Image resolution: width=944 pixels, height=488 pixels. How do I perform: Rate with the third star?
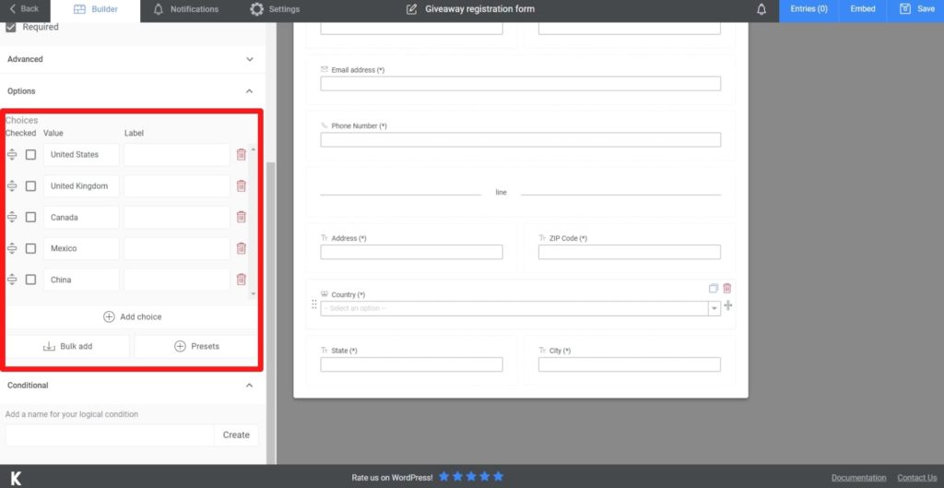tap(471, 477)
